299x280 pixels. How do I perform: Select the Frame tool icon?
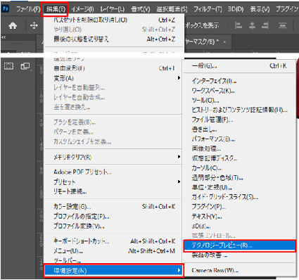coord(8,66)
